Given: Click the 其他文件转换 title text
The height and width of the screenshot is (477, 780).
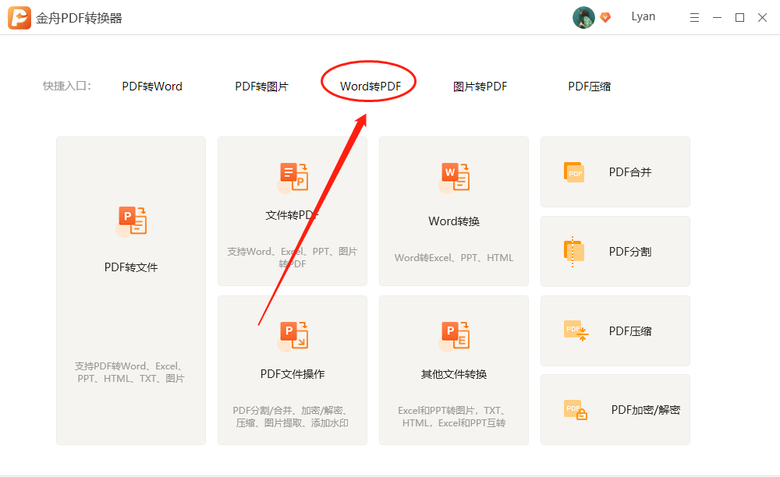Looking at the screenshot, I should tap(454, 374).
